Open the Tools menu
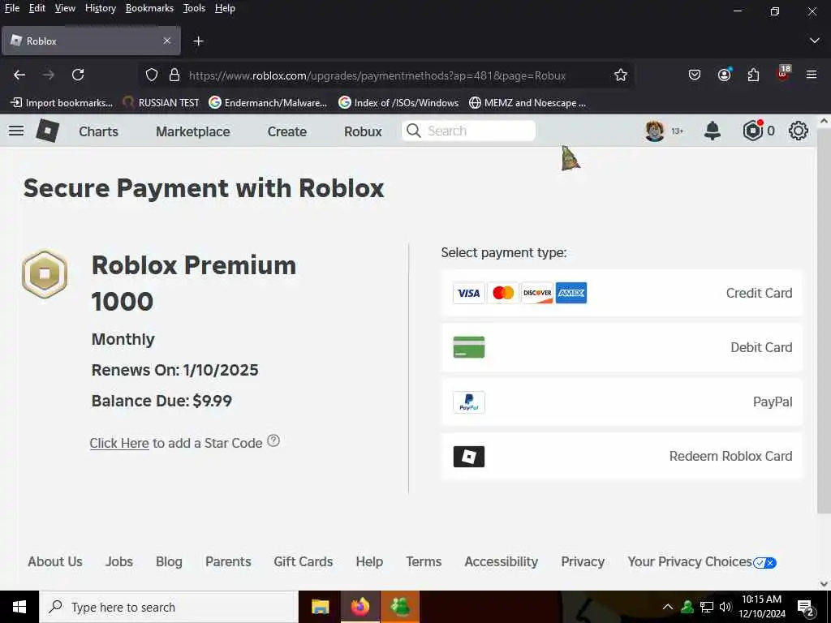Viewport: 831px width, 623px height. click(194, 8)
